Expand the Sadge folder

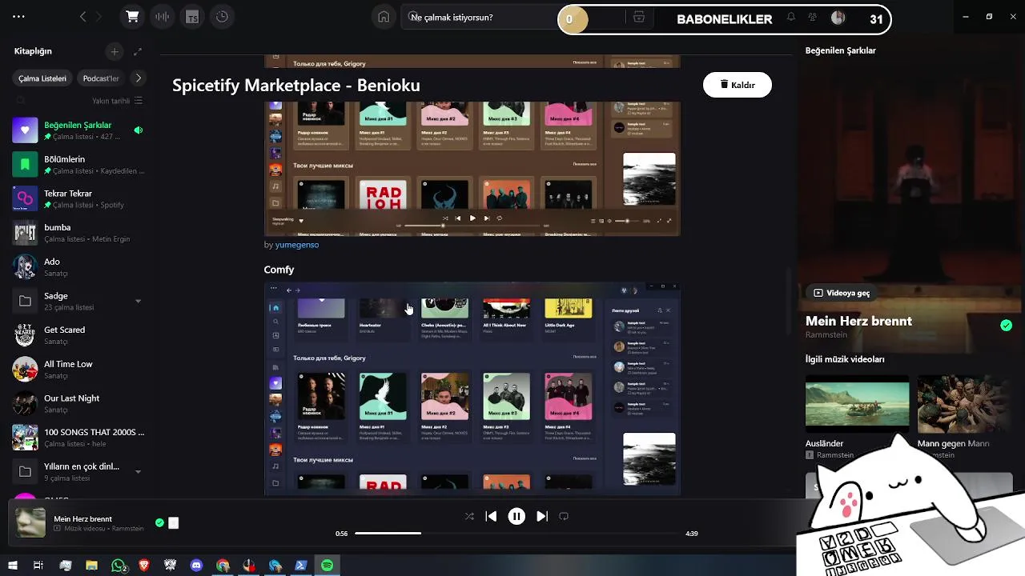pyautogui.click(x=138, y=302)
